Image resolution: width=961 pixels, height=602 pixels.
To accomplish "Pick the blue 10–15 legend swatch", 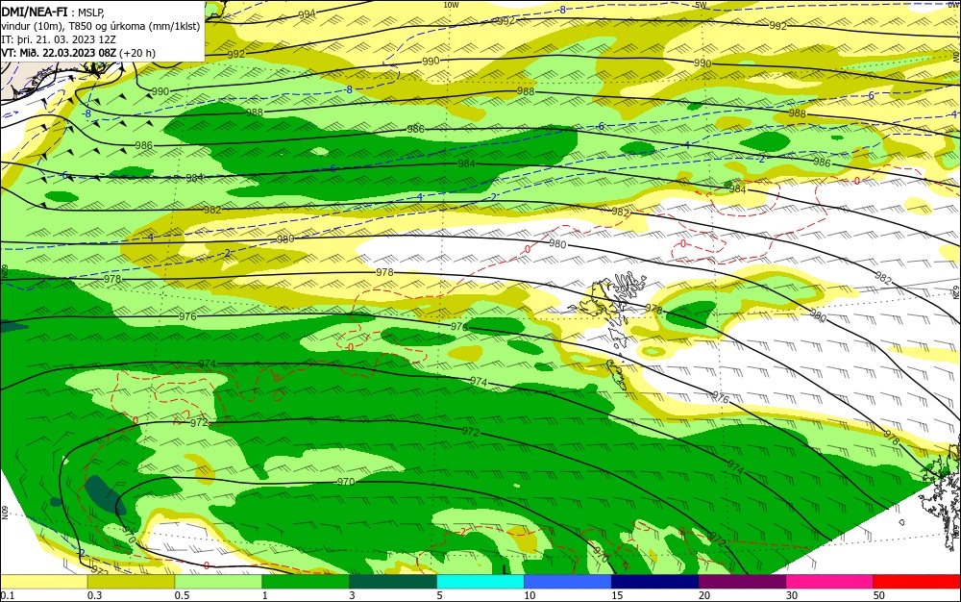I will [568, 582].
